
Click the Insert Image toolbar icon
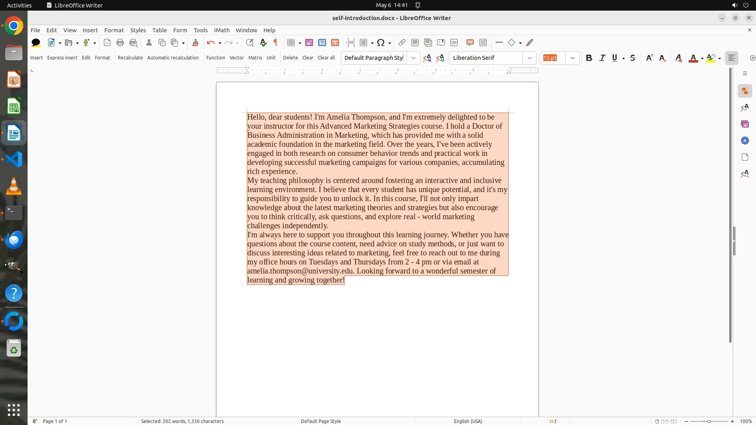(309, 42)
